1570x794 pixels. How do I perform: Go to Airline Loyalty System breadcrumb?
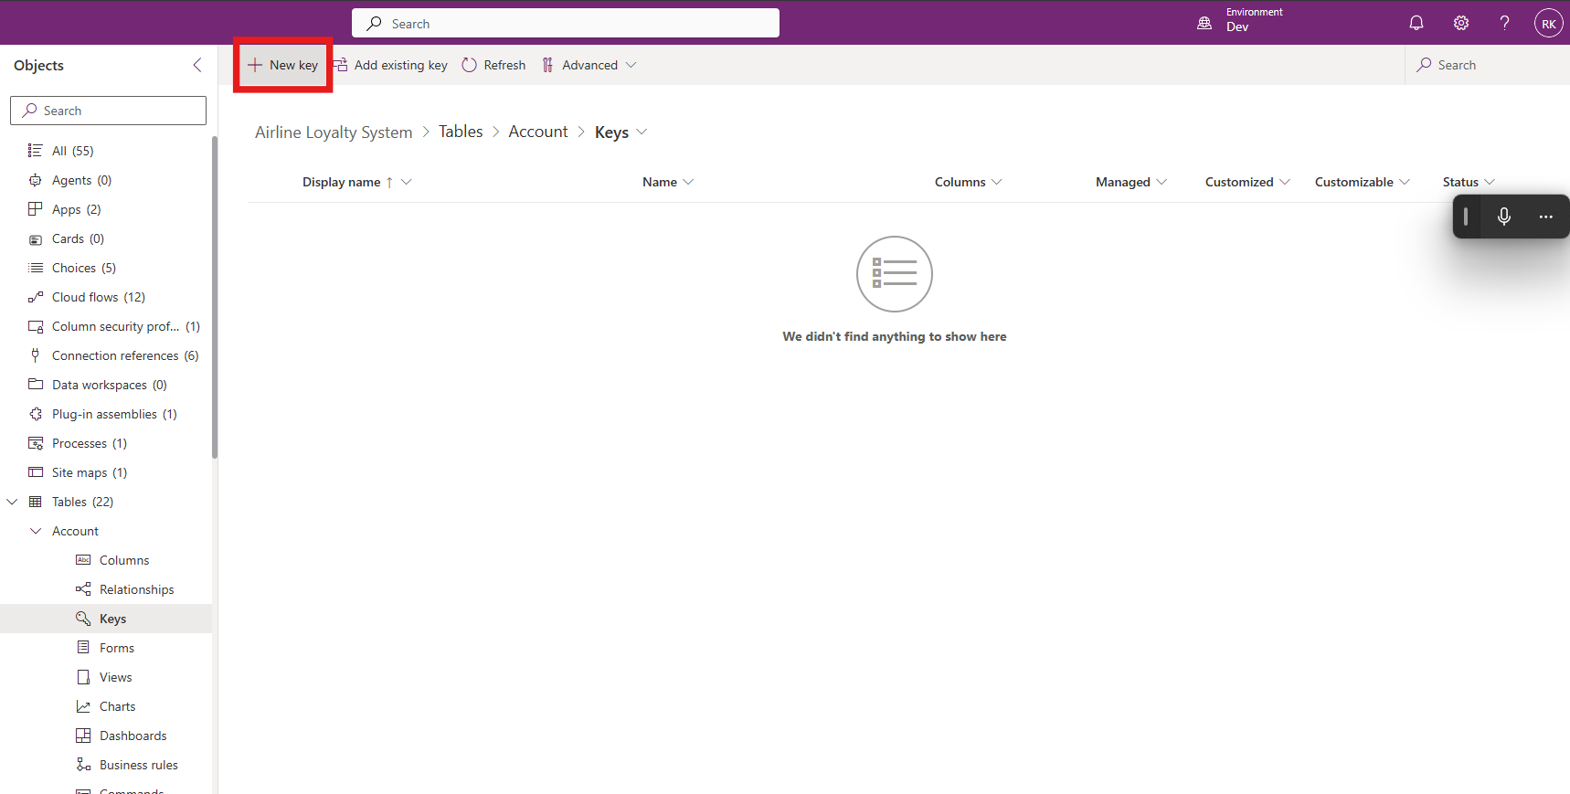click(x=334, y=132)
